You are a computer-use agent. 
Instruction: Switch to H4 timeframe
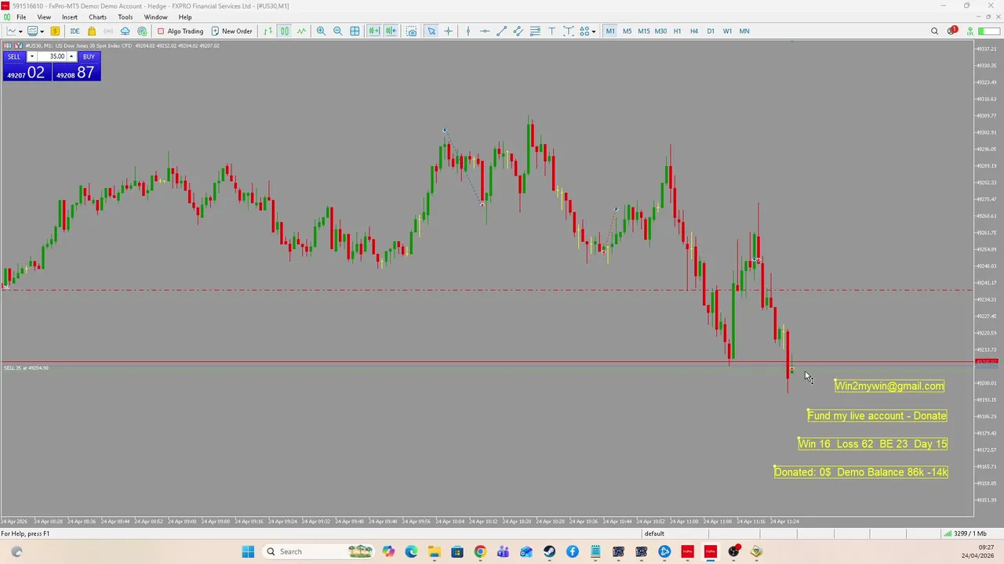coord(694,31)
